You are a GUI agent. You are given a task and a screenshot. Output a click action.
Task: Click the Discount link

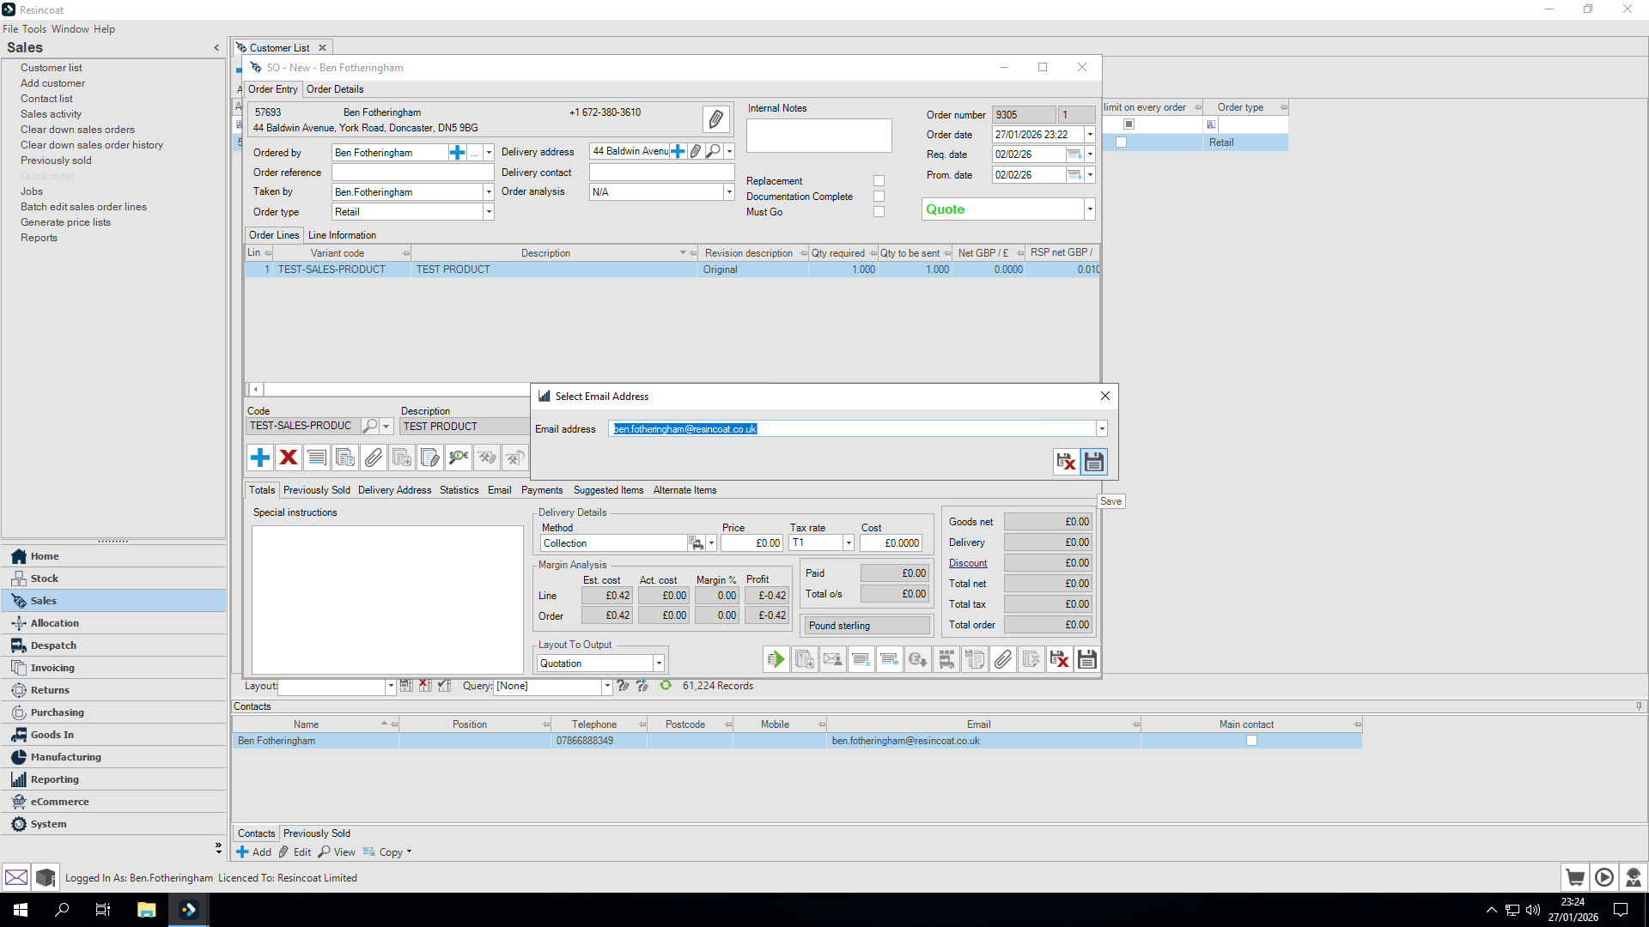point(968,563)
